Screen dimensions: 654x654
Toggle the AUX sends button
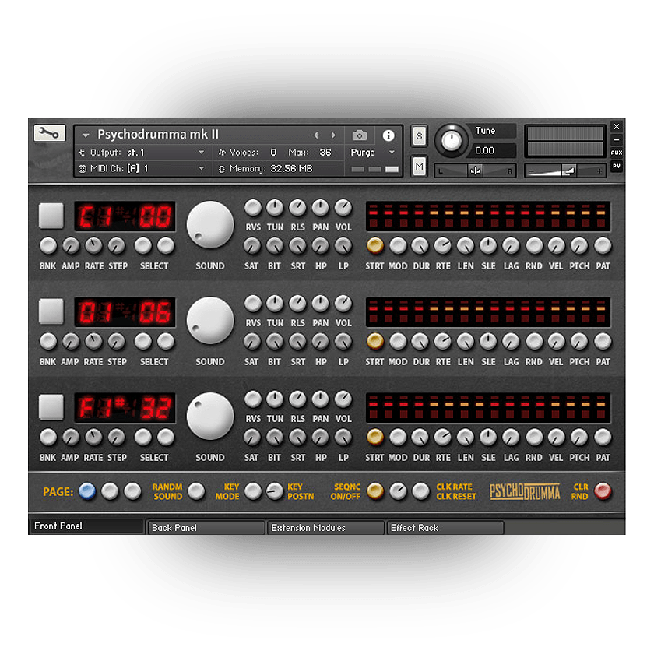[x=617, y=153]
